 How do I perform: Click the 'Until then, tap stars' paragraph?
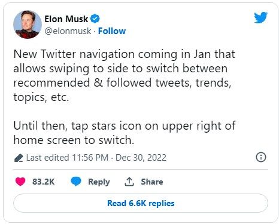125,133
